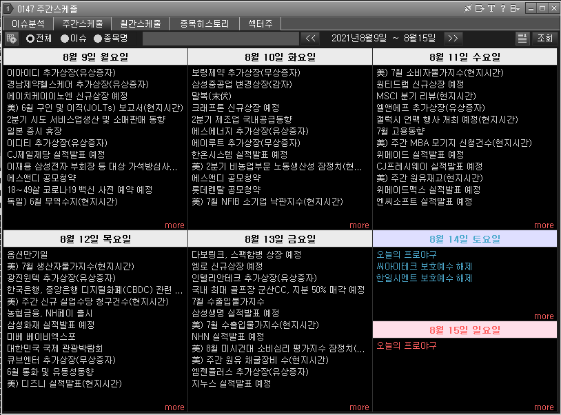Viewport: 561px width, 415px height.
Task: Show more events for 8월 13일 금요일
Action: point(359,407)
